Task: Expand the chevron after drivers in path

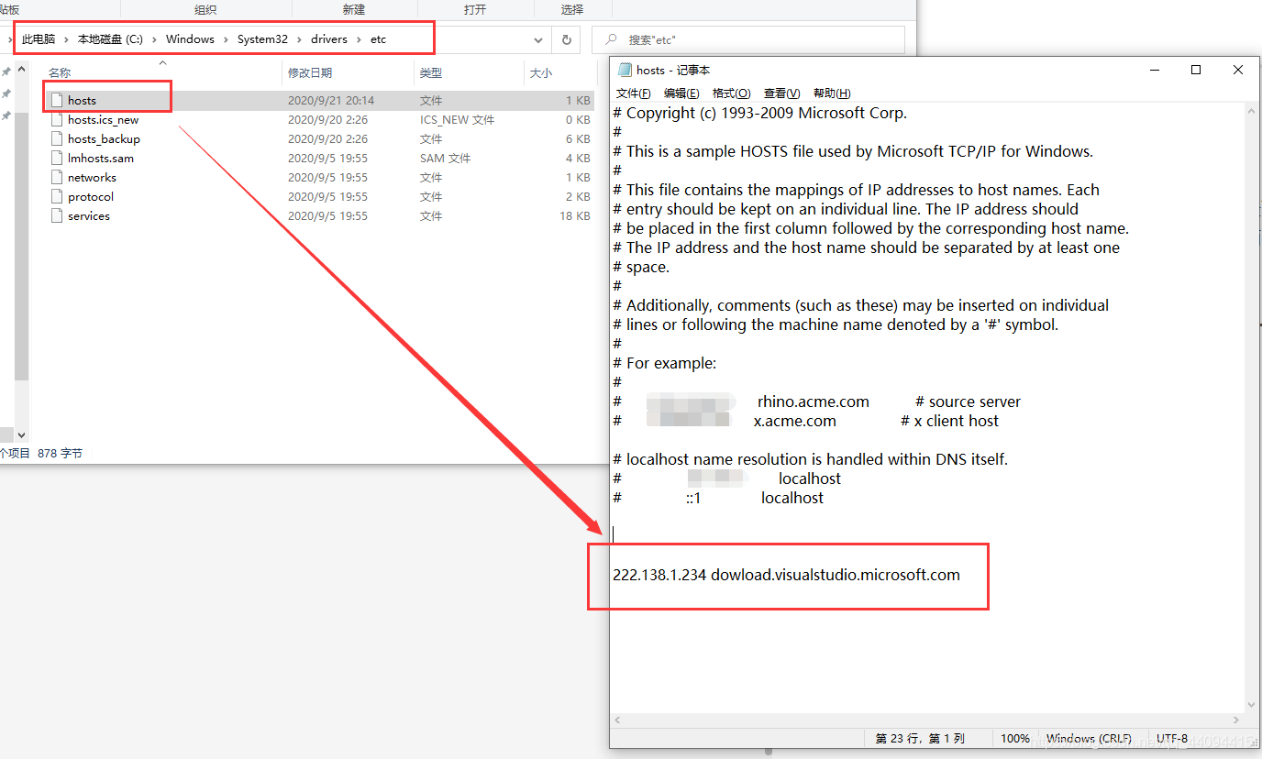Action: coord(359,39)
